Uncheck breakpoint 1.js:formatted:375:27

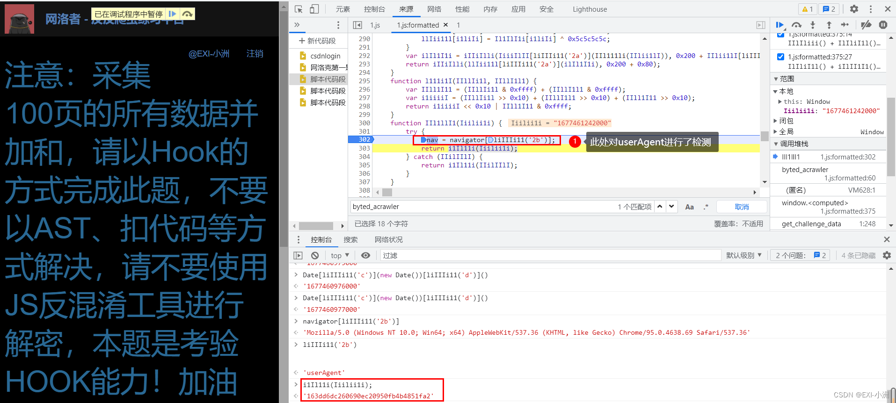tap(780, 57)
